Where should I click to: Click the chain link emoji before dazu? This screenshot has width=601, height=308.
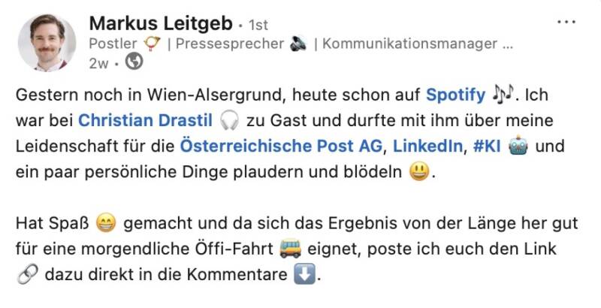coord(26,274)
